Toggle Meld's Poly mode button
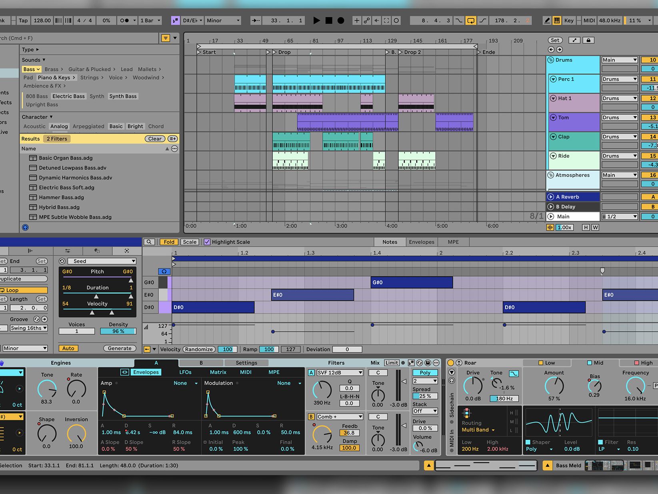The width and height of the screenshot is (658, 494). click(x=425, y=373)
